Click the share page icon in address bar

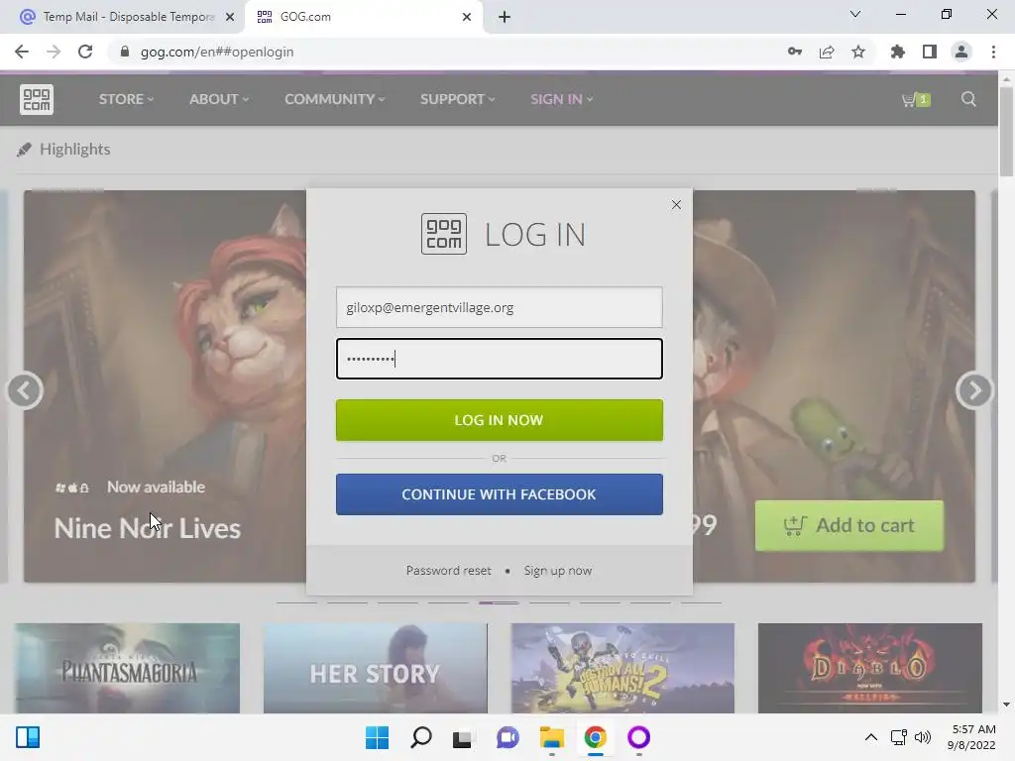pyautogui.click(x=827, y=52)
